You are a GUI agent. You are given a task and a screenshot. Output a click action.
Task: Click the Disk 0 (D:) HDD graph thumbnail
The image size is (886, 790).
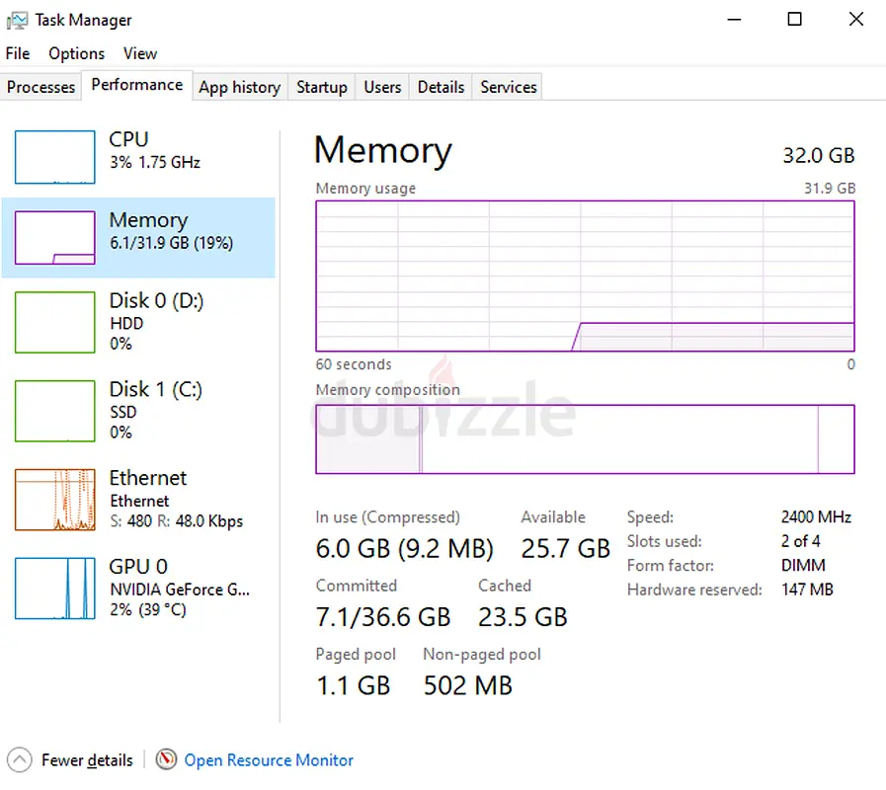click(55, 323)
